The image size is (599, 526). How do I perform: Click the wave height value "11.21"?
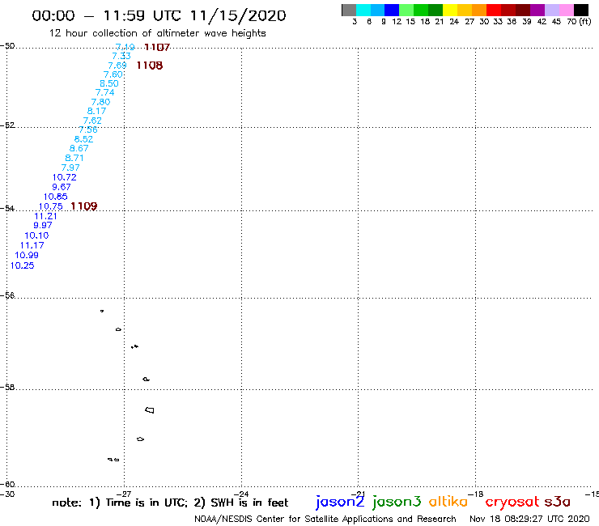[46, 216]
